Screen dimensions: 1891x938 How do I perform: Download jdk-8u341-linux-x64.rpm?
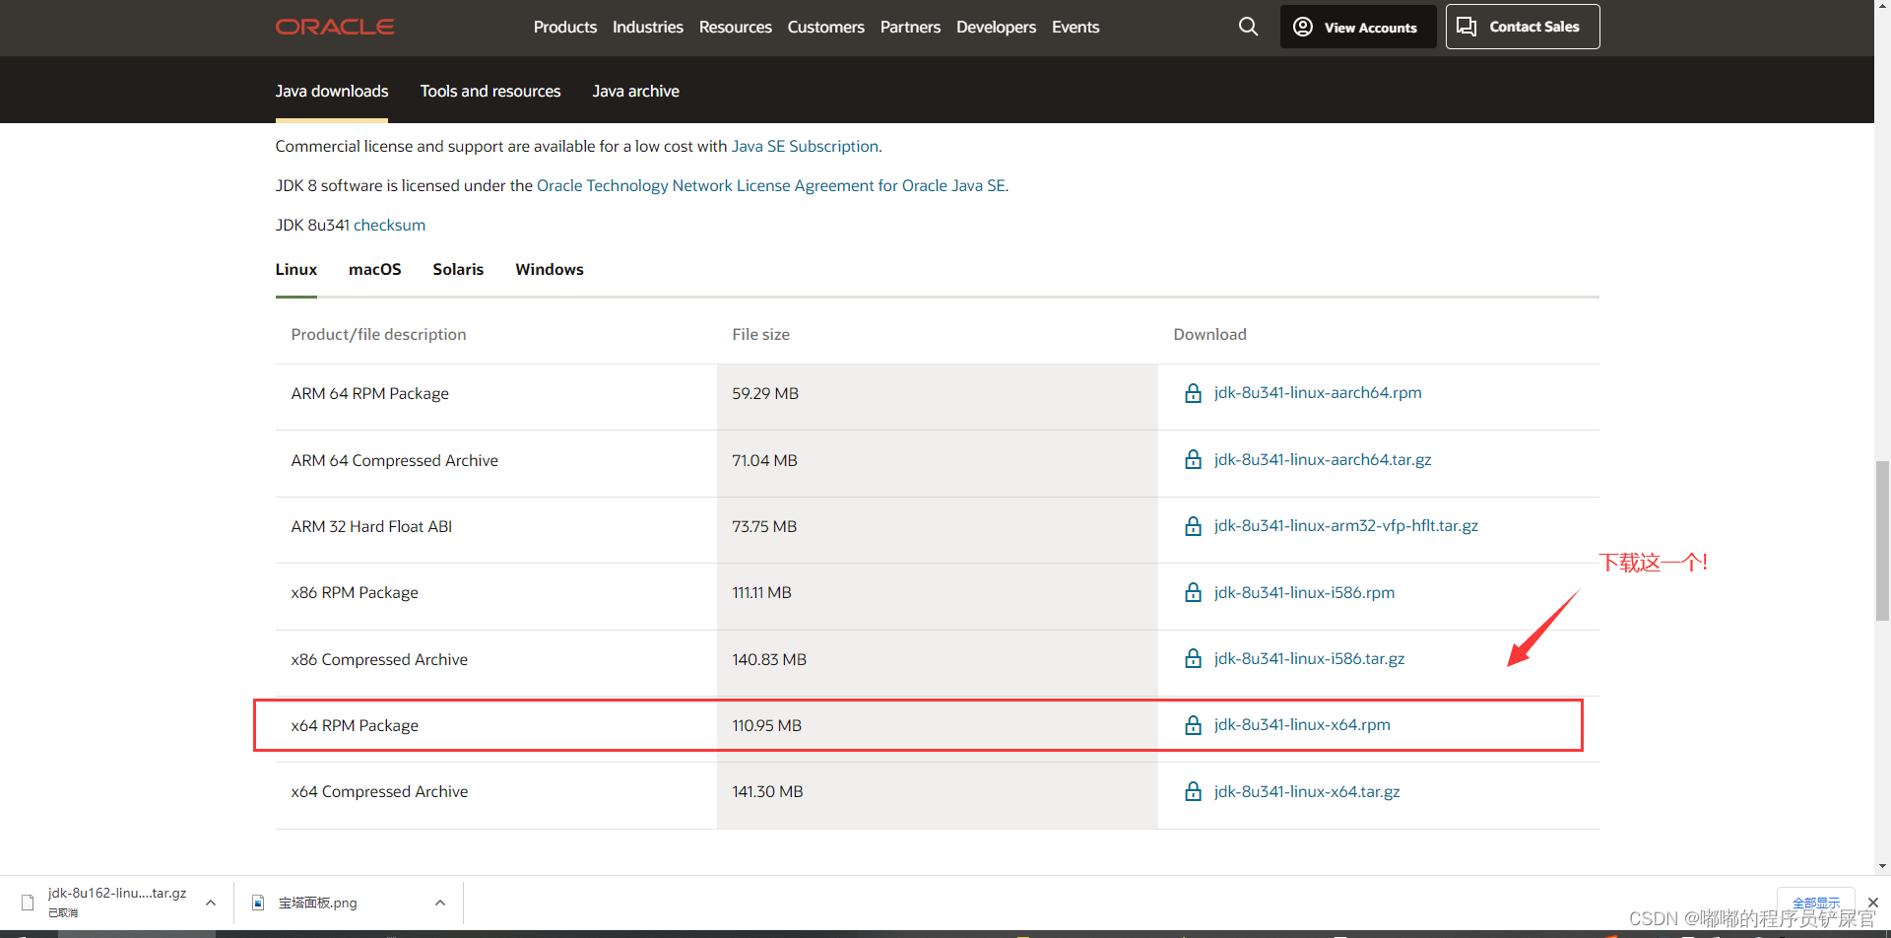1302,724
